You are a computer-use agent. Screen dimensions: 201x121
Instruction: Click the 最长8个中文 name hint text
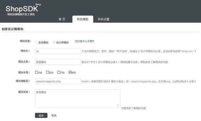click(x=125, y=62)
